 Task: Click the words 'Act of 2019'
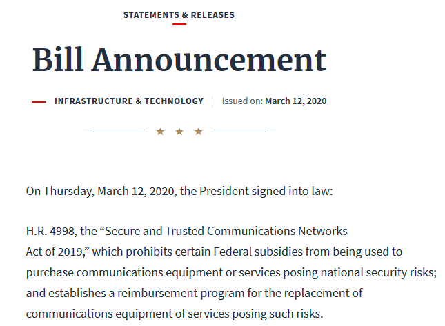pyautogui.click(x=55, y=252)
